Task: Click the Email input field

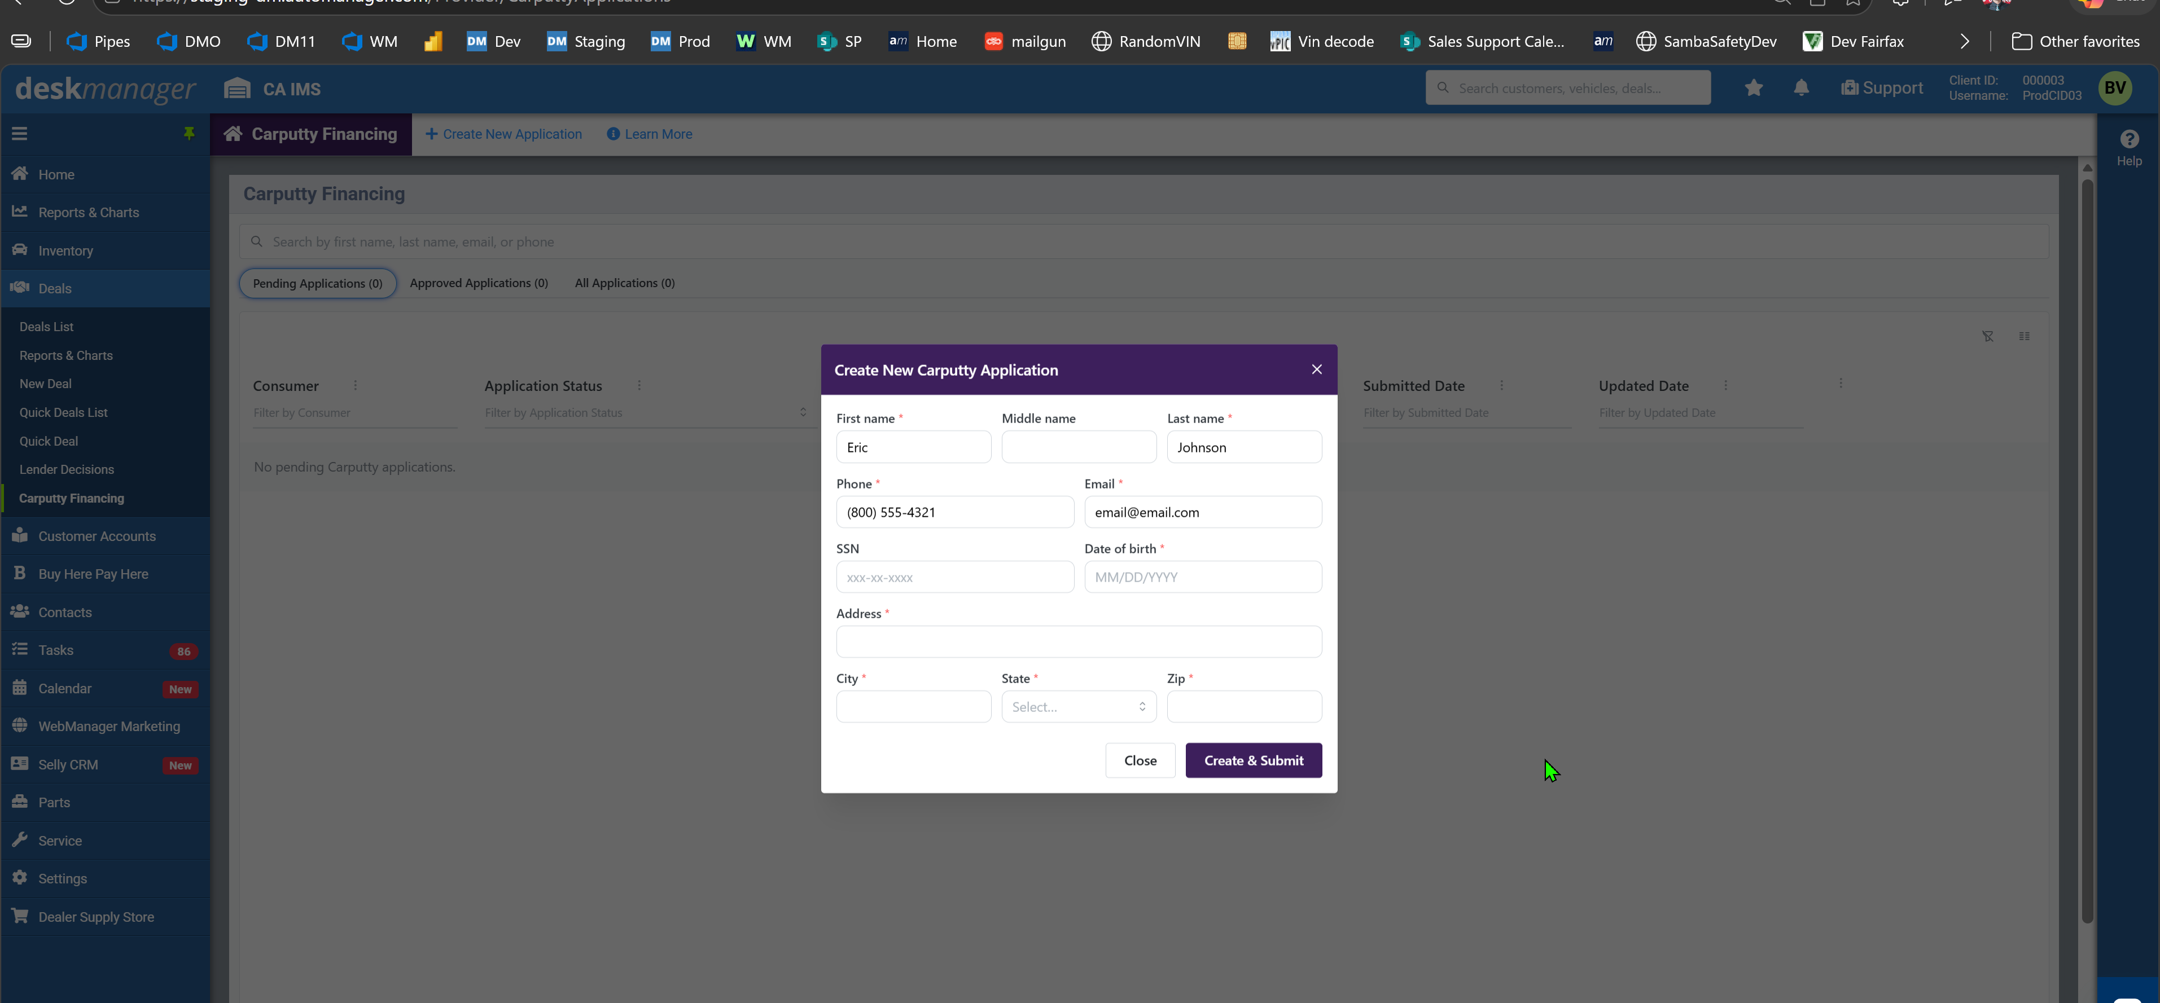Action: click(1203, 512)
